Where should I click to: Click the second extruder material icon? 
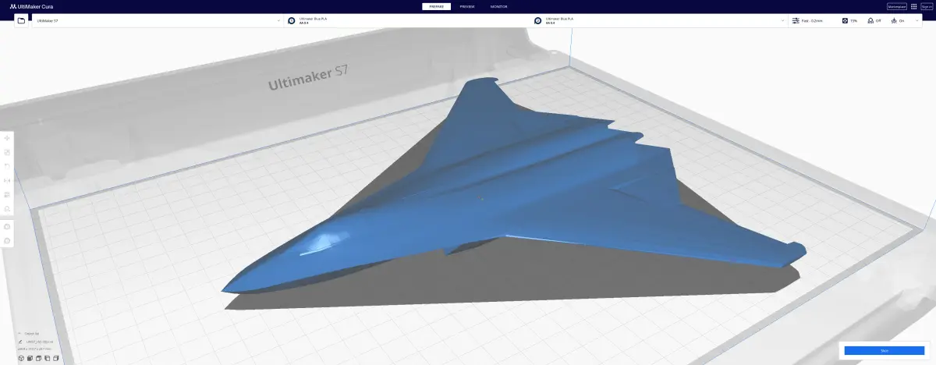click(538, 20)
